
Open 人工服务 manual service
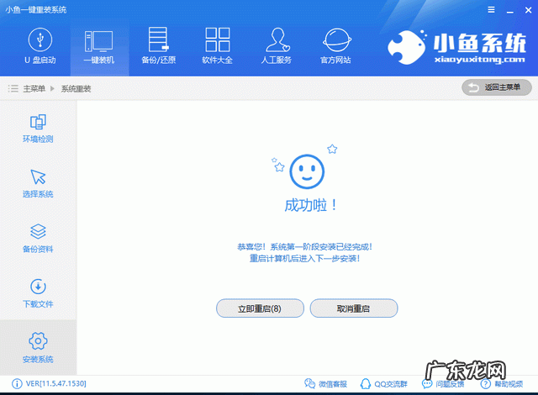click(277, 46)
